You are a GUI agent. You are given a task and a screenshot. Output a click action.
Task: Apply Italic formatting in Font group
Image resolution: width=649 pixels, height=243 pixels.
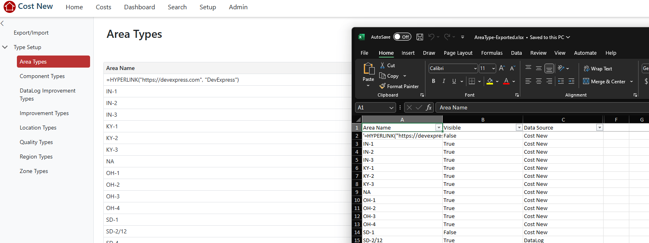[444, 81]
